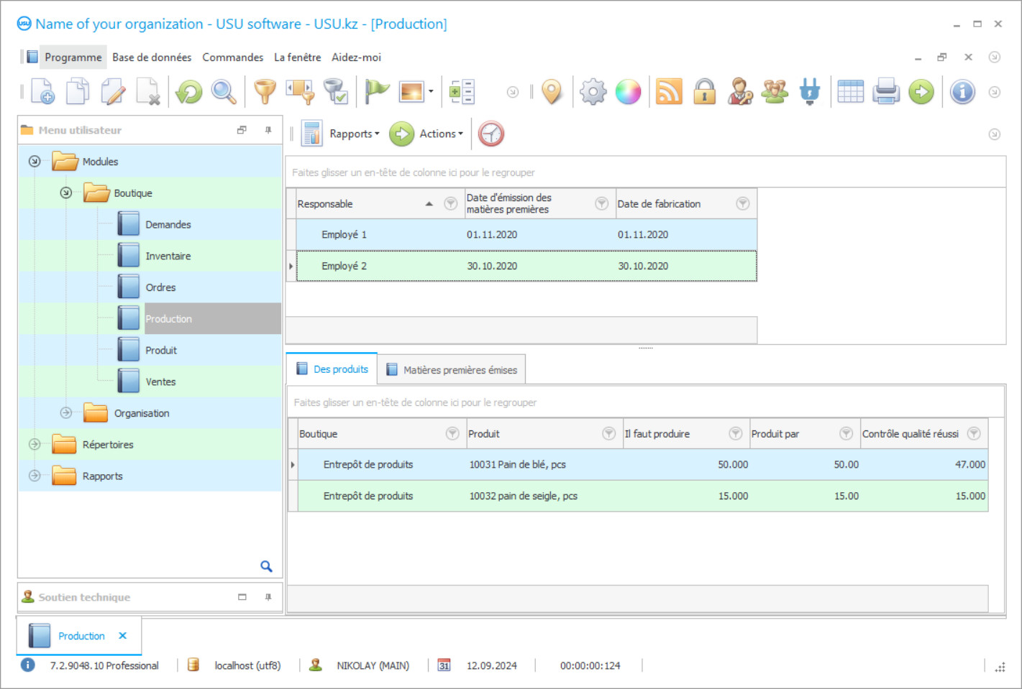This screenshot has height=689, width=1022.
Task: Click the color wheel theme icon
Action: tap(628, 91)
